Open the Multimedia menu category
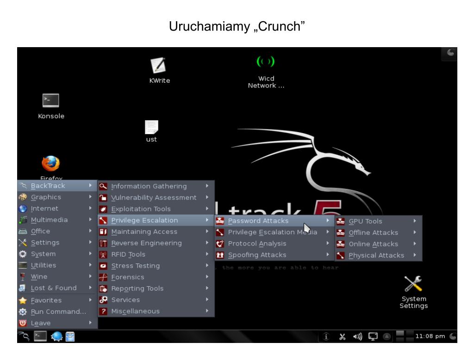The width and height of the screenshot is (474, 355). point(57,220)
